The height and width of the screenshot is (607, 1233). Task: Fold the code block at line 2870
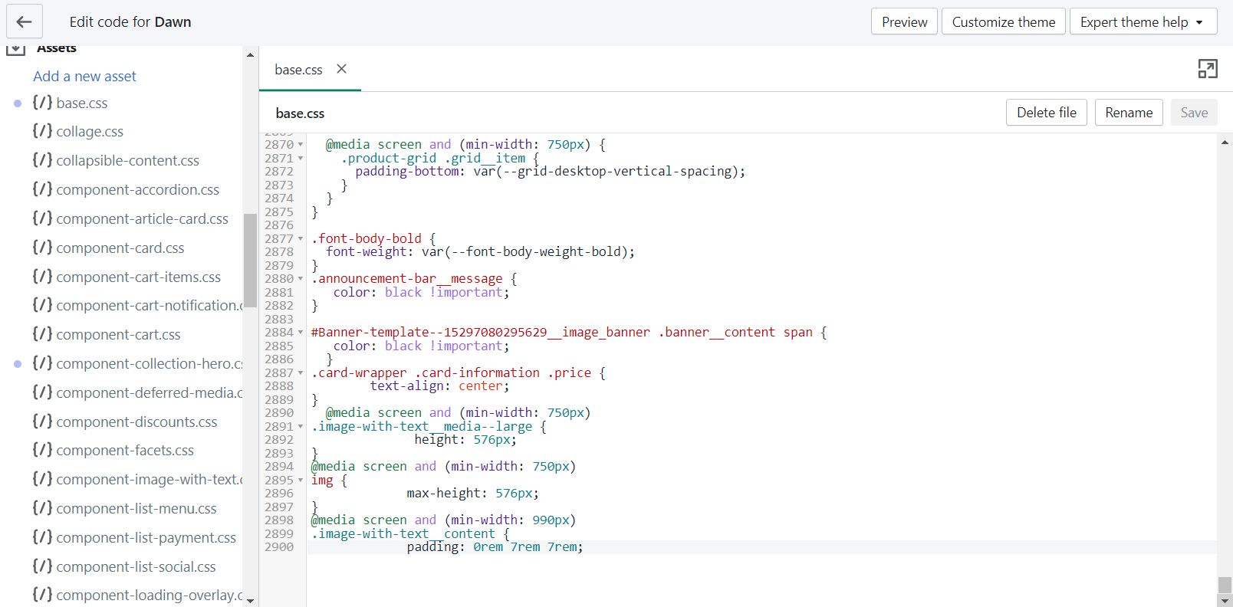coord(301,145)
